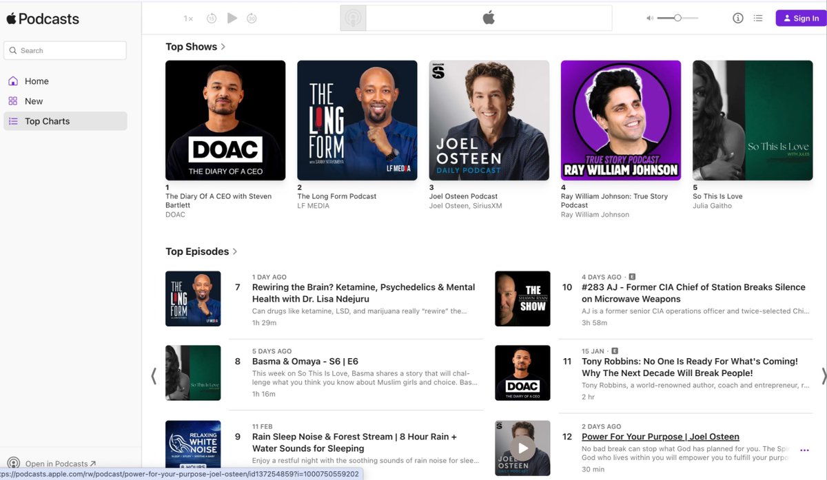This screenshot has width=827, height=480.
Task: Go to next Top Episodes page
Action: (824, 375)
